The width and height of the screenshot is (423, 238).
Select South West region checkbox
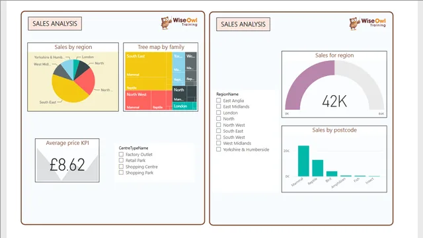(x=219, y=137)
